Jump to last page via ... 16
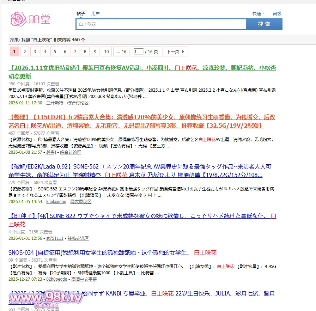The height and width of the screenshot is (311, 316). pyautogui.click(x=121, y=52)
